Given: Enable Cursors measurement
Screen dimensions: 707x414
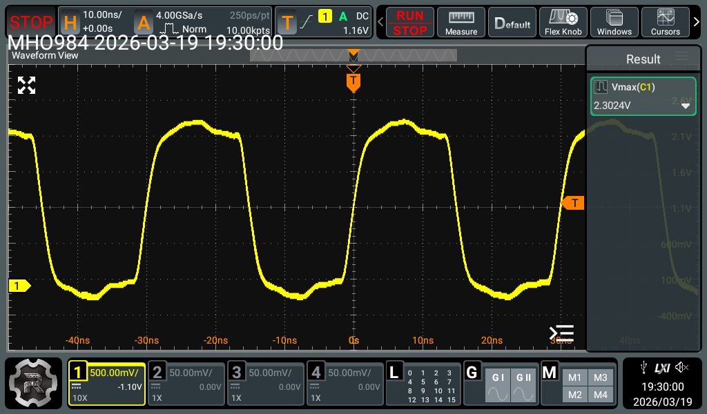Looking at the screenshot, I should click(x=665, y=21).
